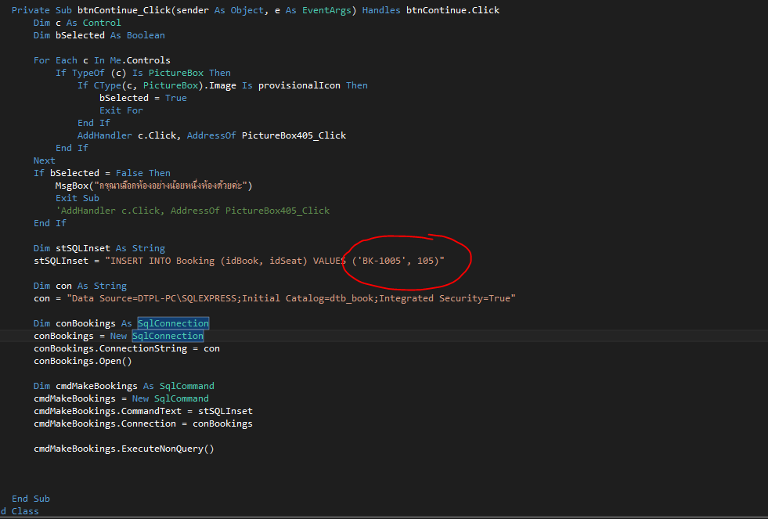Click the 'Dim con As String' line
Image resolution: width=768 pixels, height=519 pixels.
(x=80, y=286)
